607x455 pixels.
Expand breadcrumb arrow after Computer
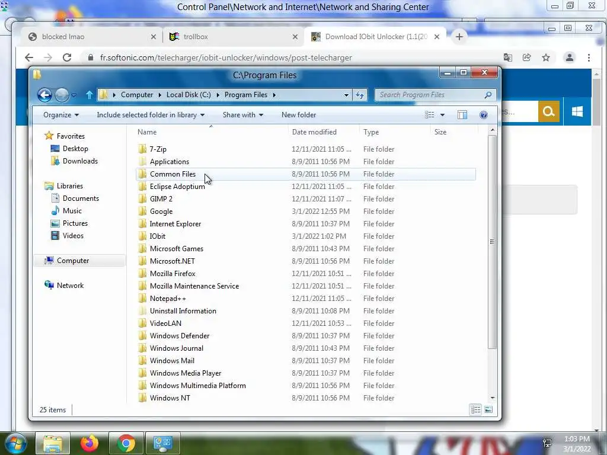(159, 95)
